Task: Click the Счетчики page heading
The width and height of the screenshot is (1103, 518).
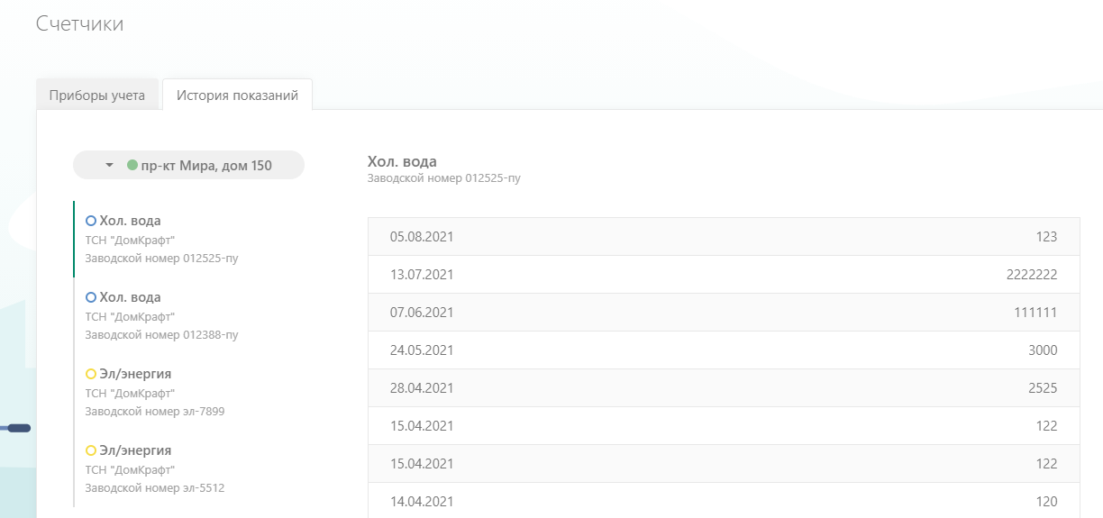Action: tap(79, 24)
